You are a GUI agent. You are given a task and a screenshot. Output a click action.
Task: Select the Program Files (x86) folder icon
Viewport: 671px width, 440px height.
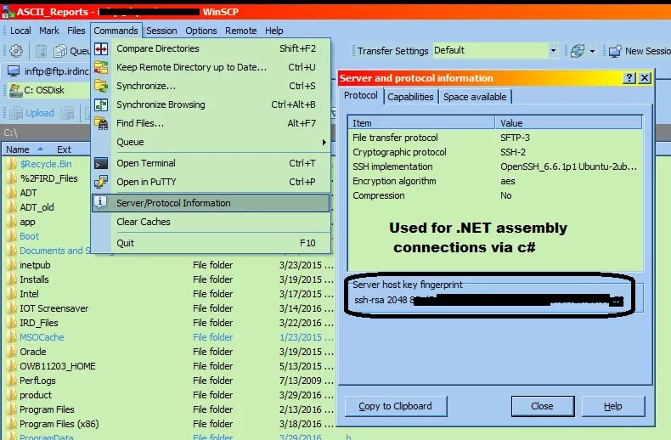click(x=12, y=424)
